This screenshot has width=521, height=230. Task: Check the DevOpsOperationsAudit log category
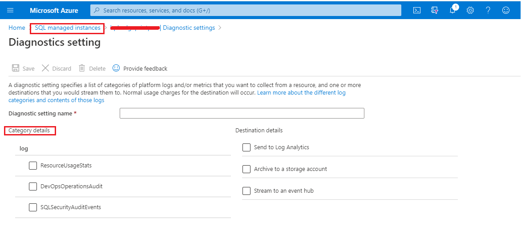[x=33, y=186]
